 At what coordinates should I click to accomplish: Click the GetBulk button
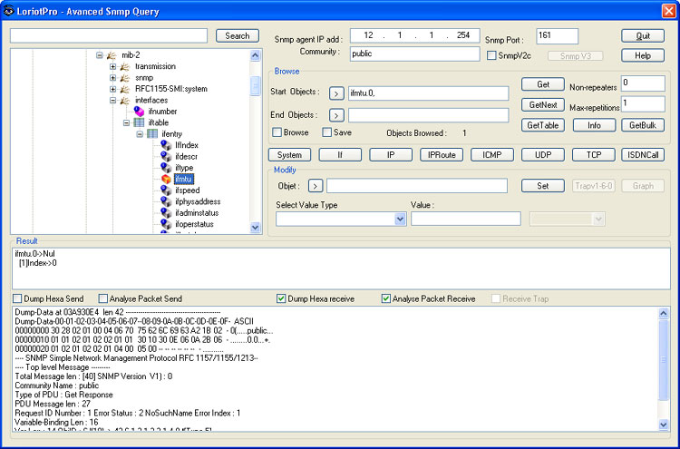point(643,125)
